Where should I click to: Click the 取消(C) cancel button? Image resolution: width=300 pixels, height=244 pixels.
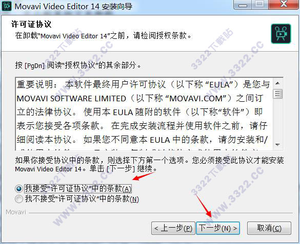[269, 228]
